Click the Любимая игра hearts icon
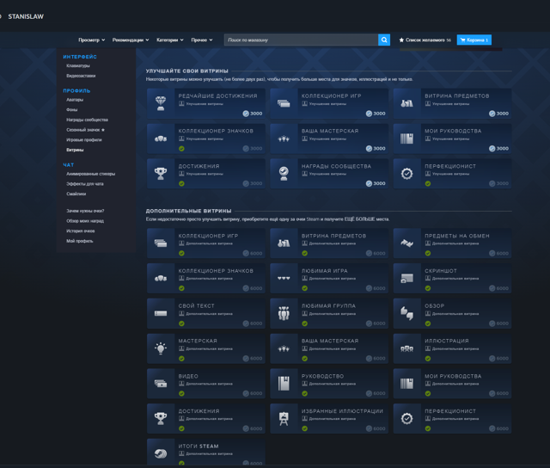Viewport: 550px width, 468px height. [x=284, y=278]
